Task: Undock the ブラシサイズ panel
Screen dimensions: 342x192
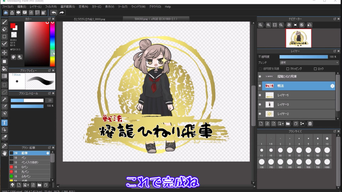Action: 335,131
